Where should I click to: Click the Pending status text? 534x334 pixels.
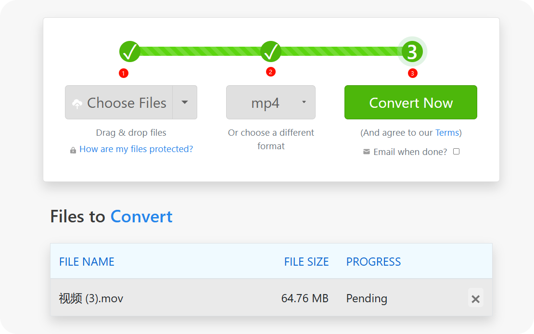pos(367,298)
